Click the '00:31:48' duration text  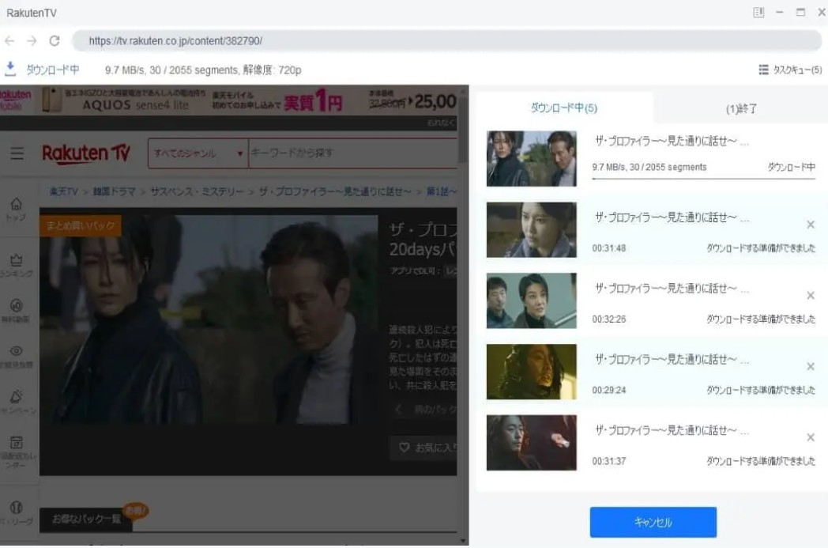pos(609,248)
